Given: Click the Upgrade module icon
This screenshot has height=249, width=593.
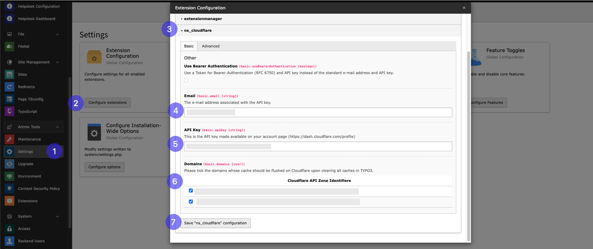Looking at the screenshot, I should 9,164.
